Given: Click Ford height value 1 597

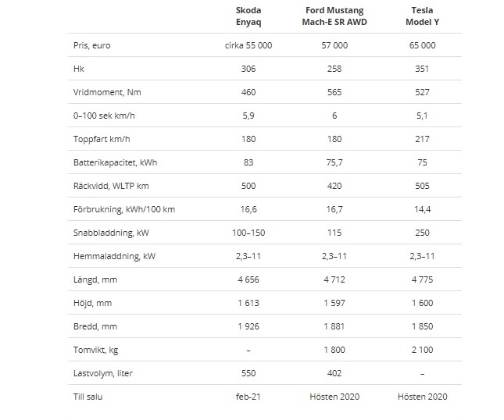Looking at the screenshot, I should [334, 303].
